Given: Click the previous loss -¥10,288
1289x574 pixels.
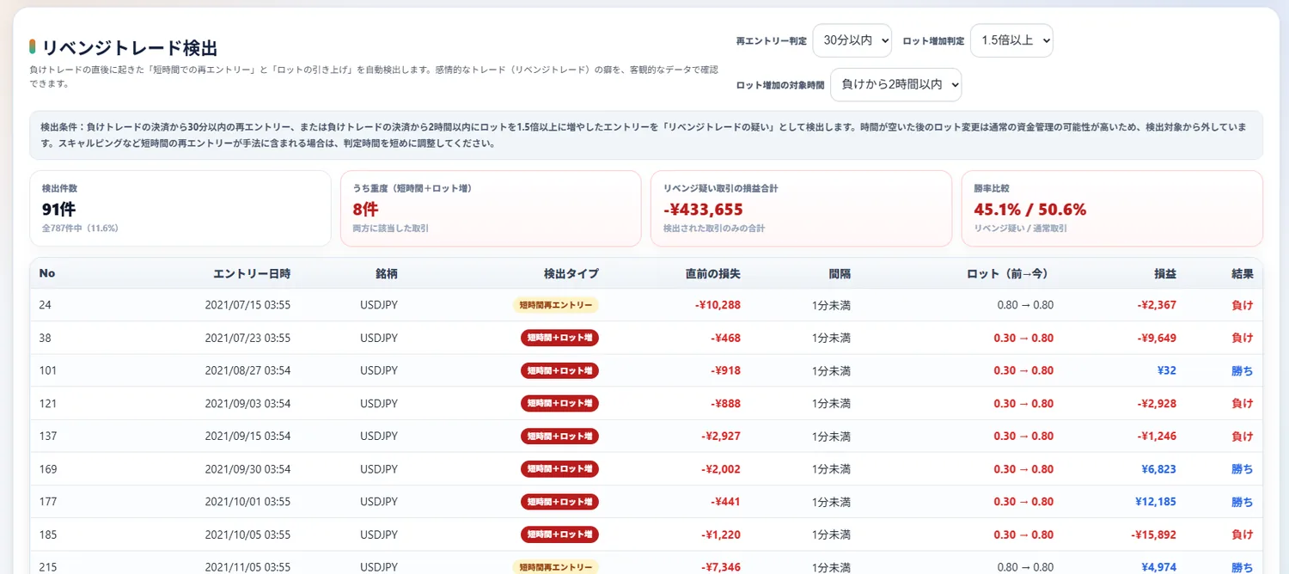Looking at the screenshot, I should [x=718, y=305].
